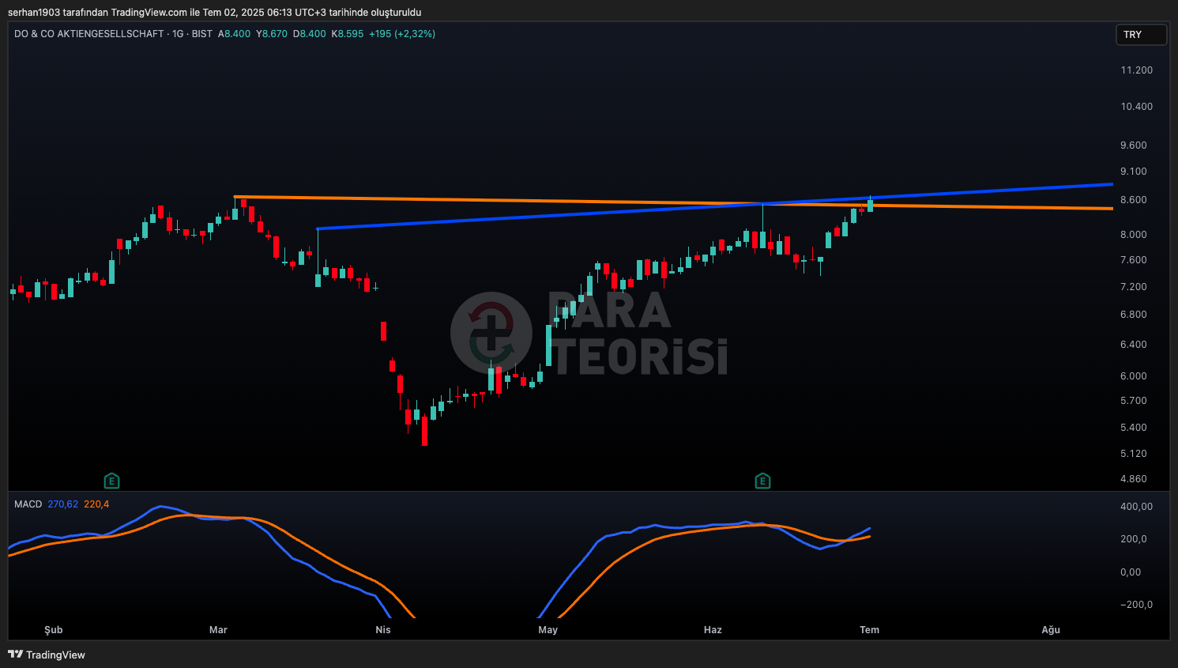Click the earnings E marker near February
Image resolution: width=1178 pixels, height=668 pixels.
coord(111,481)
